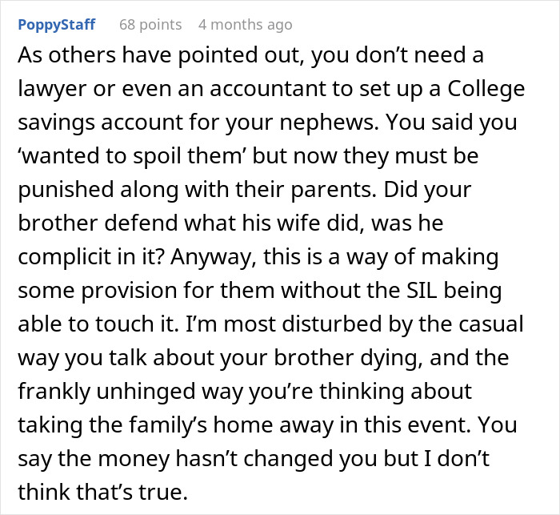The image size is (560, 515).
Task: Click the first line starting 'As others have'
Action: coord(250,55)
